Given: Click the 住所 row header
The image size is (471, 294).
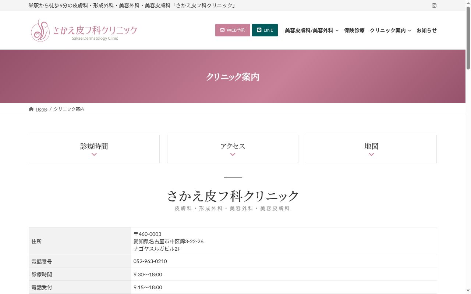Looking at the screenshot, I should [x=80, y=241].
